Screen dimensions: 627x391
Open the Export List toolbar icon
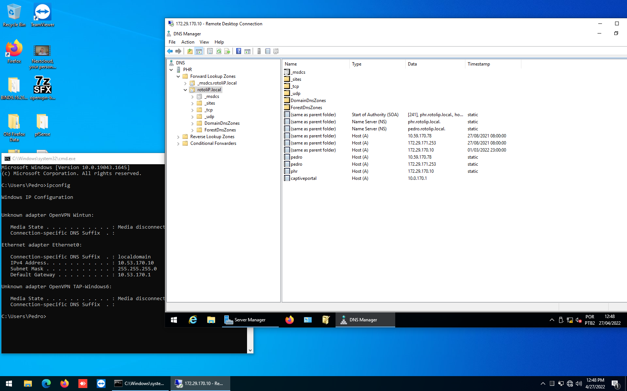pyautogui.click(x=227, y=51)
